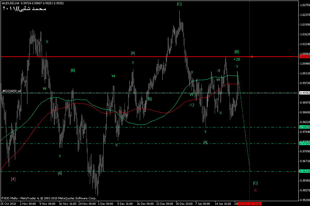The height and width of the screenshot is (206, 310).
Task: Select the 0.97387 price level tag
Action: point(305,144)
